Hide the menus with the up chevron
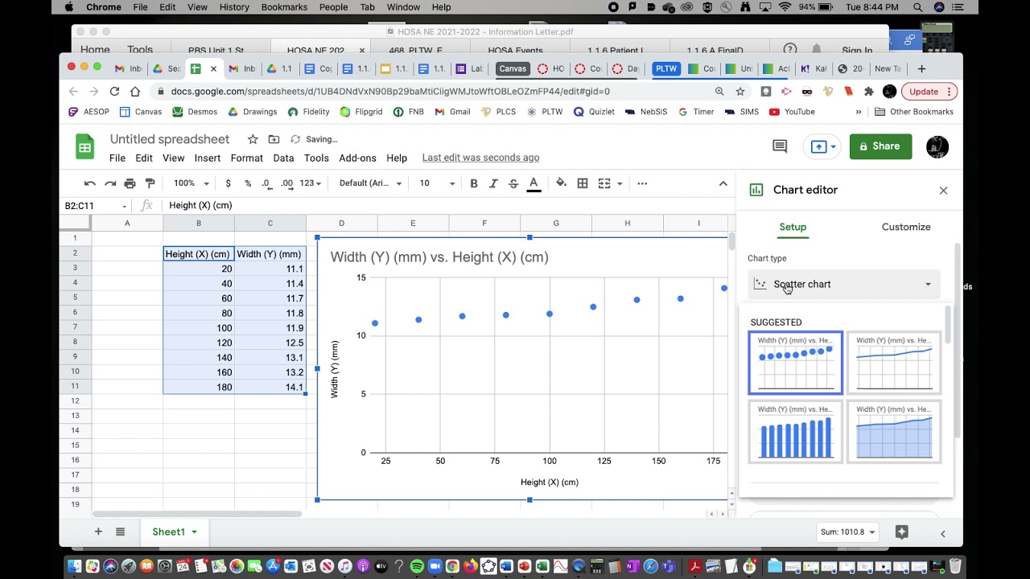Viewport: 1030px width, 579px height. tap(723, 183)
